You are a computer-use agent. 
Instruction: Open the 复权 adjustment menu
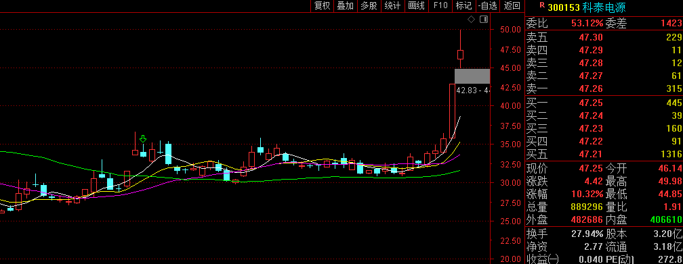click(x=323, y=5)
